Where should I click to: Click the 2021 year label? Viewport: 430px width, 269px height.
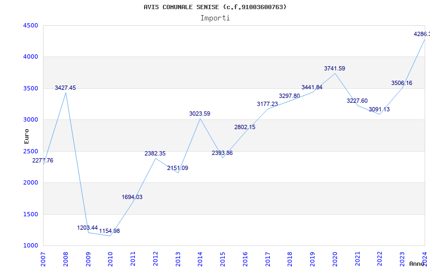tap(357, 259)
